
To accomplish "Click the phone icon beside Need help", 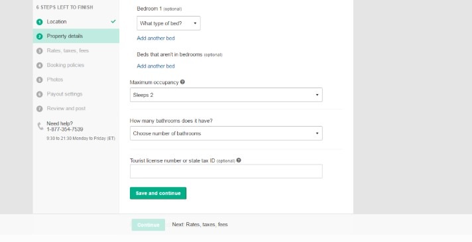I will 40,126.
